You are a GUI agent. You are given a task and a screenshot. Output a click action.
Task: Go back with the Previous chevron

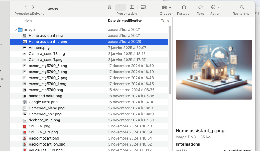tap(25, 7)
